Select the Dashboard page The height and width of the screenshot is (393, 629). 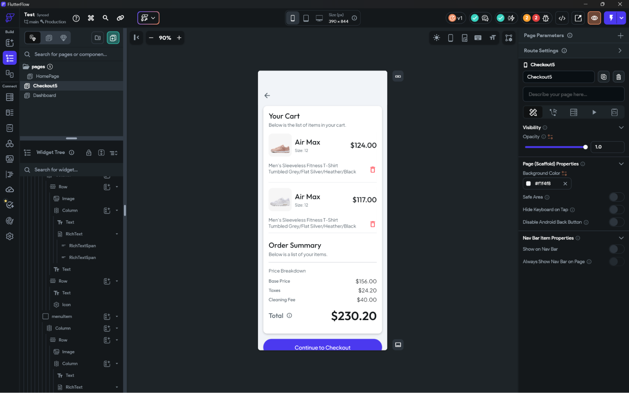coord(44,95)
